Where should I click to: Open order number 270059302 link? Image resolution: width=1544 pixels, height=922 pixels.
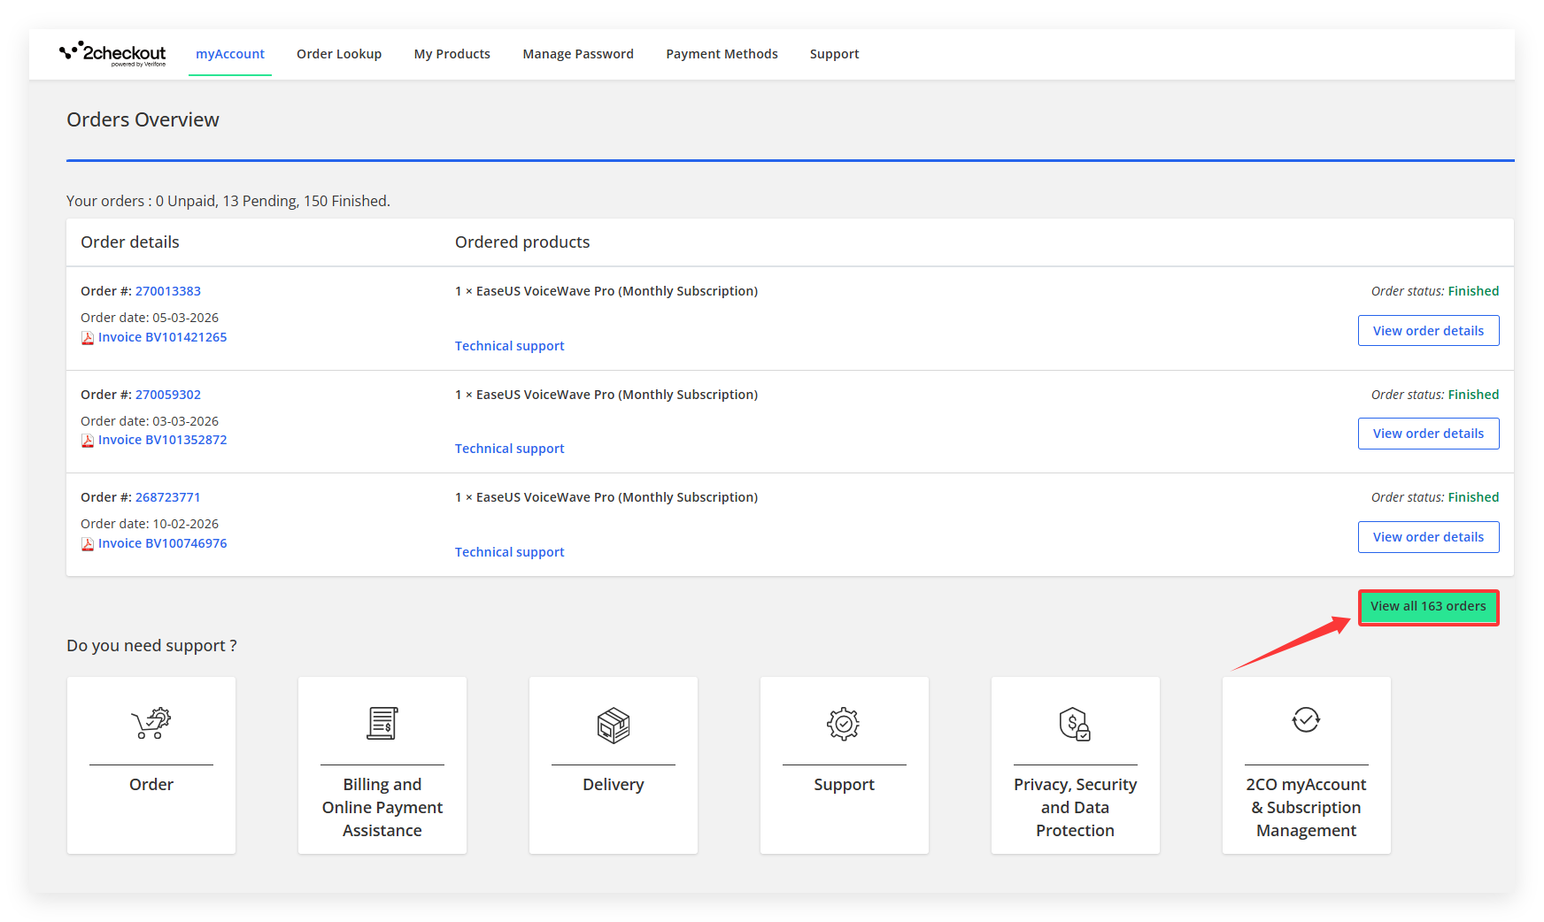click(168, 395)
